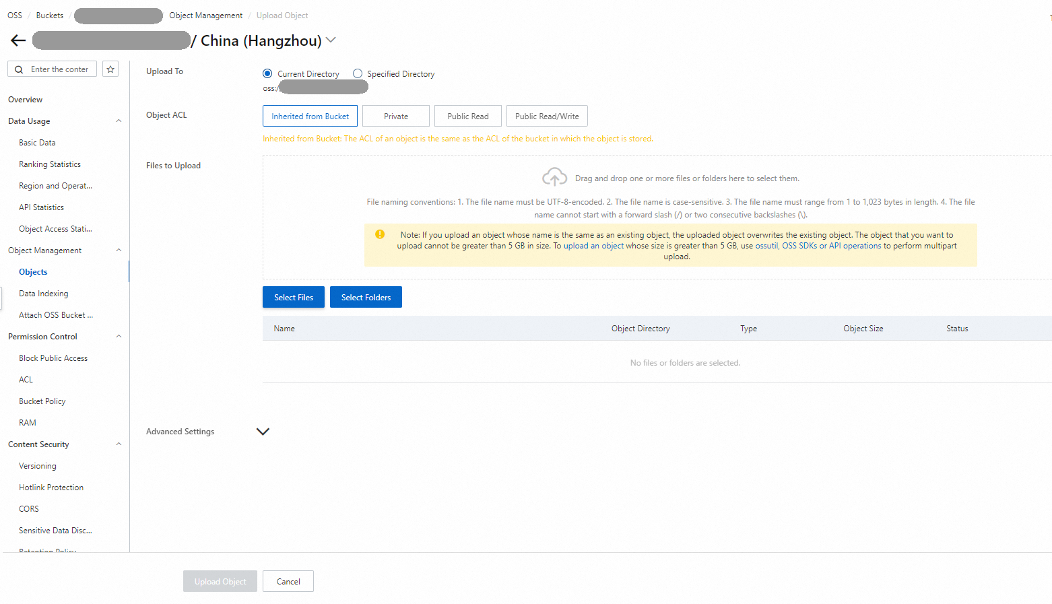The width and height of the screenshot is (1052, 604).
Task: Click OSS in breadcrumb
Action: pyautogui.click(x=15, y=15)
